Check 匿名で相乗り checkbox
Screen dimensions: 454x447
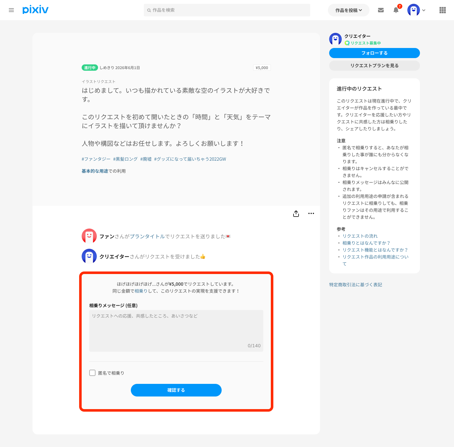92,373
